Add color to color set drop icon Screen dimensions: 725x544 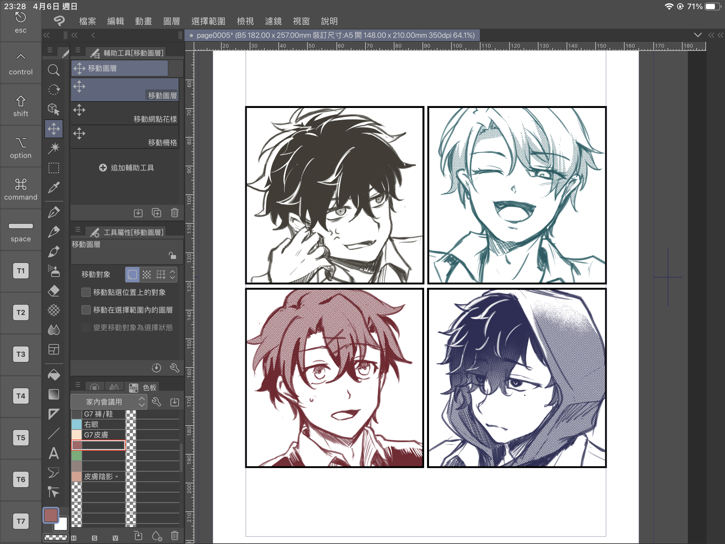tap(157, 536)
